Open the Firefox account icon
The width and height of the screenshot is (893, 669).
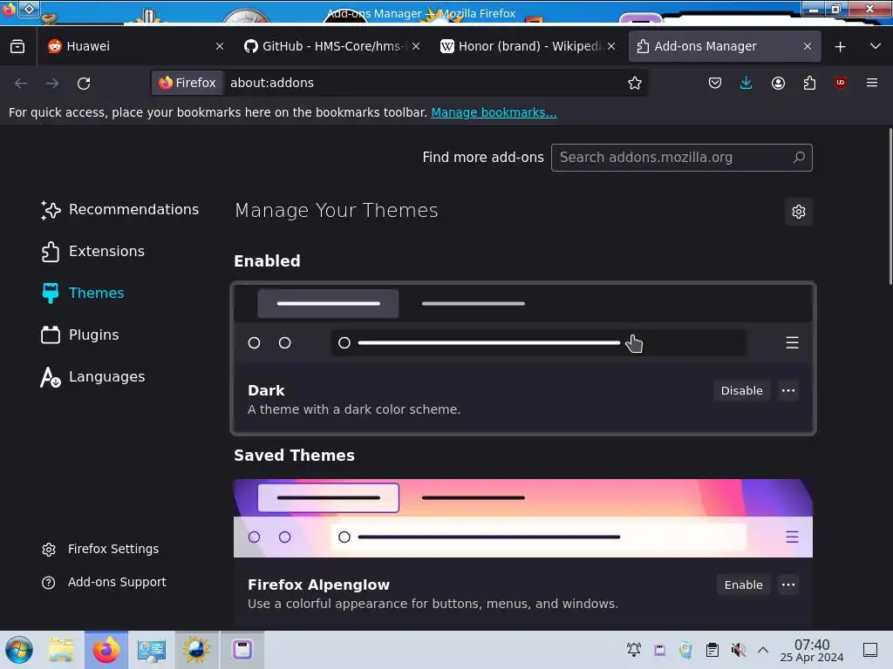[778, 83]
